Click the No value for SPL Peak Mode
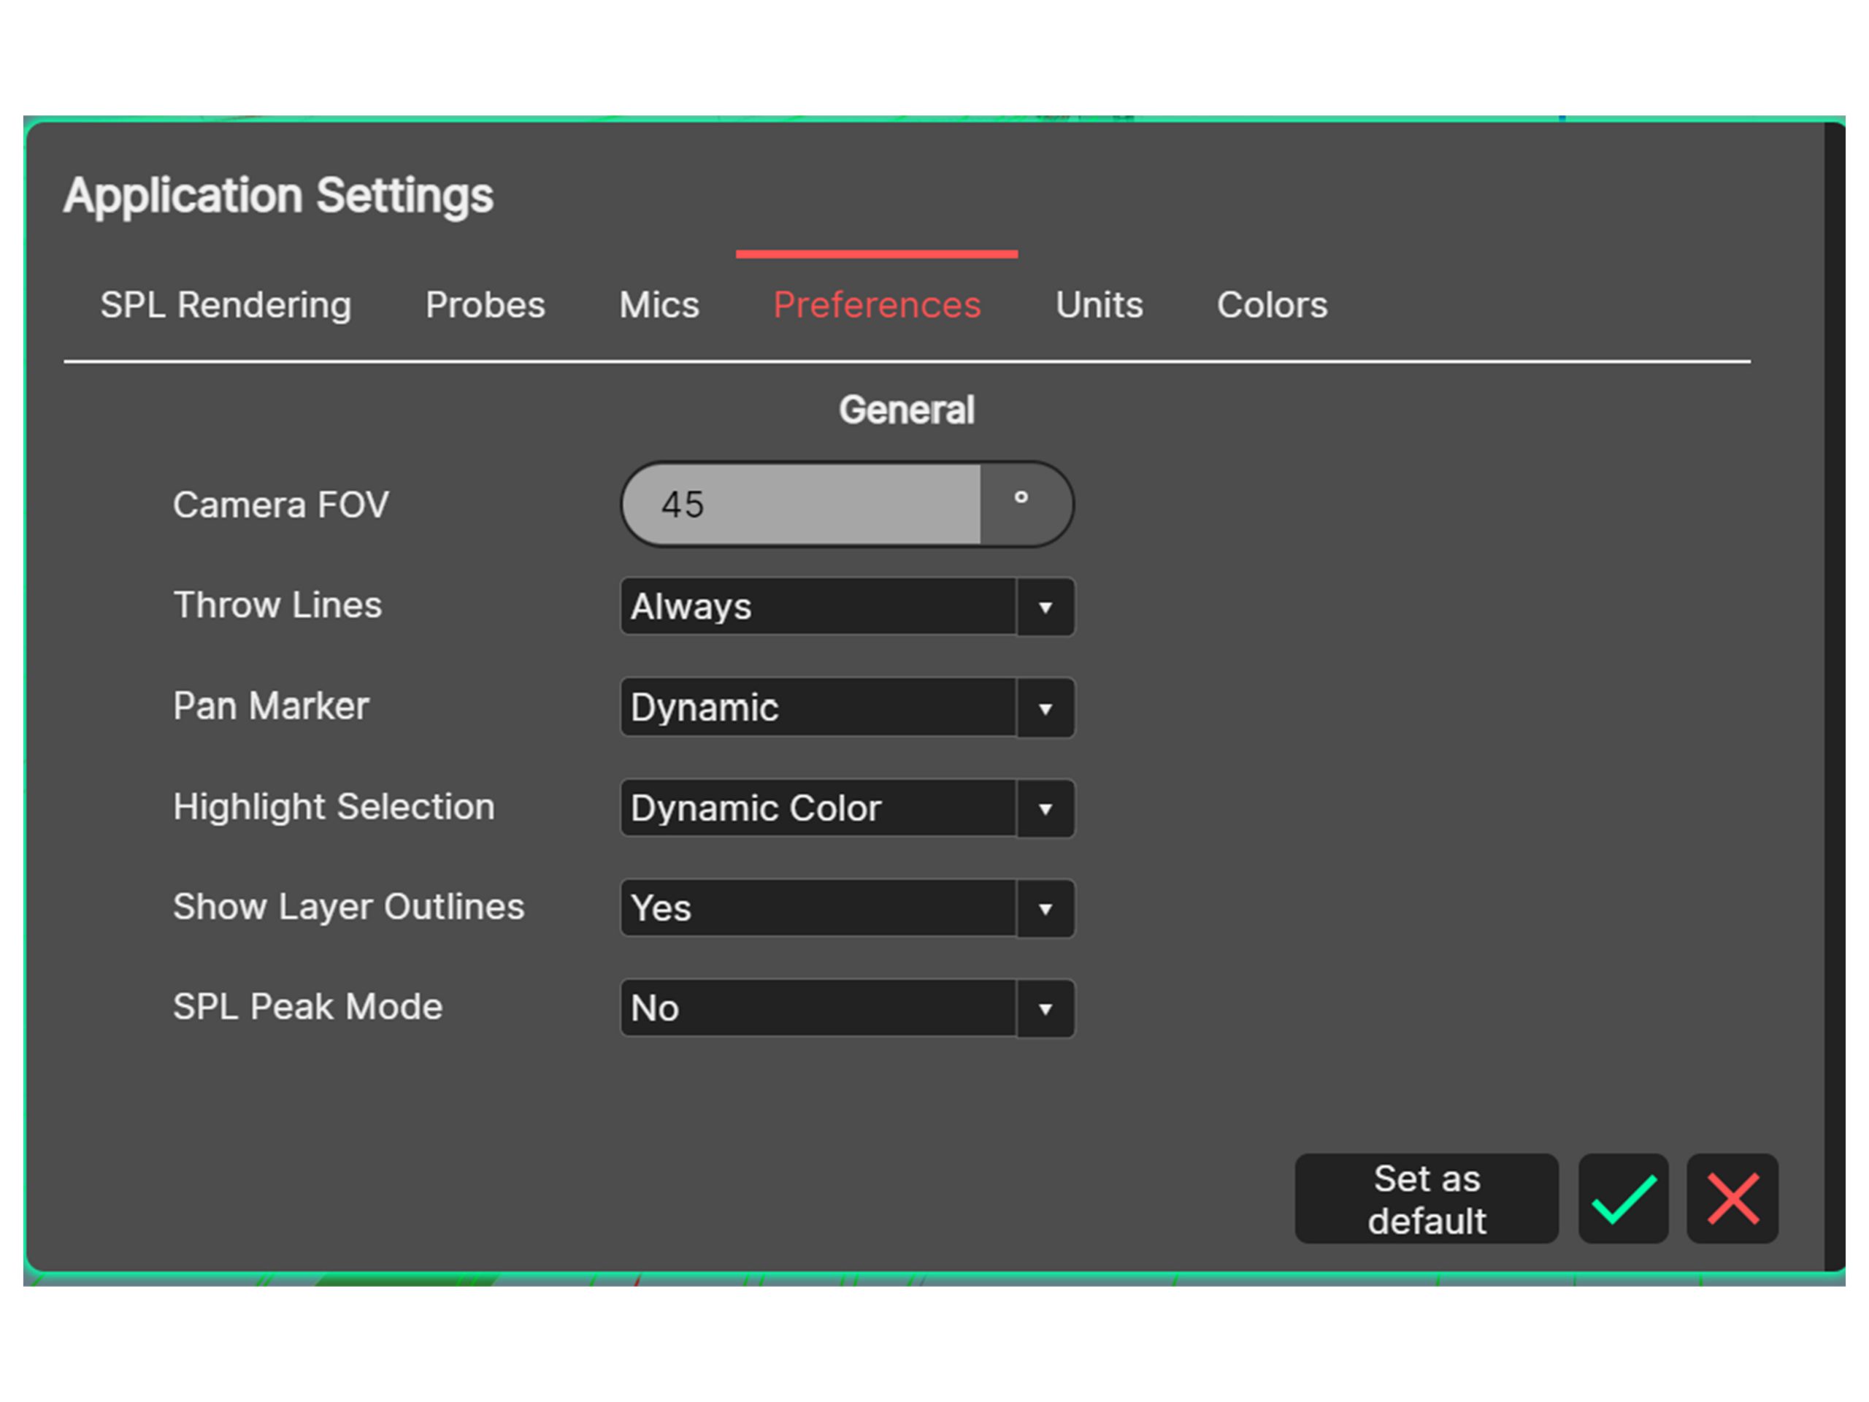Viewport: 1869px width, 1402px height. pos(817,1008)
